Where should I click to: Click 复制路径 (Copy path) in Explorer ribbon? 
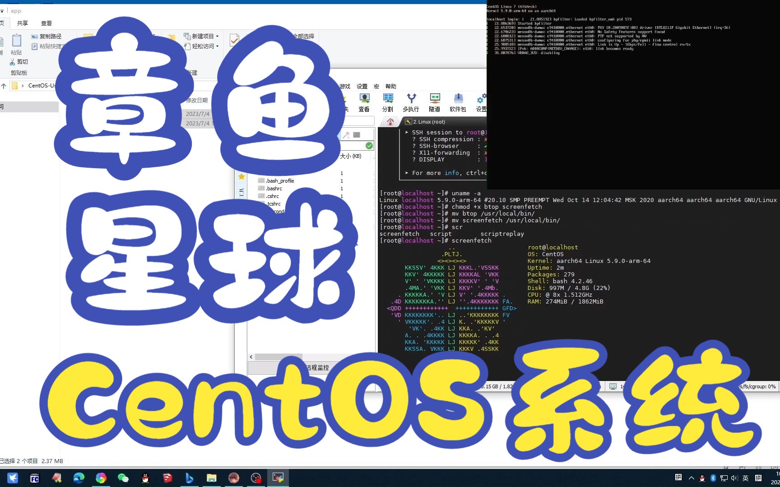46,36
